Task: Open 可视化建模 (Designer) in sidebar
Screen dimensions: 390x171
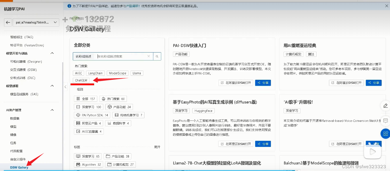Action: coord(26,61)
